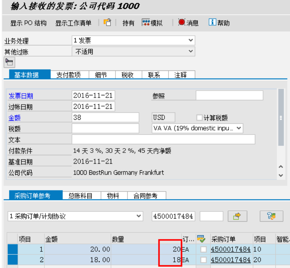
Task: Open the 采购订单/计划协议 reference type dropdown
Action: [x=75, y=216]
